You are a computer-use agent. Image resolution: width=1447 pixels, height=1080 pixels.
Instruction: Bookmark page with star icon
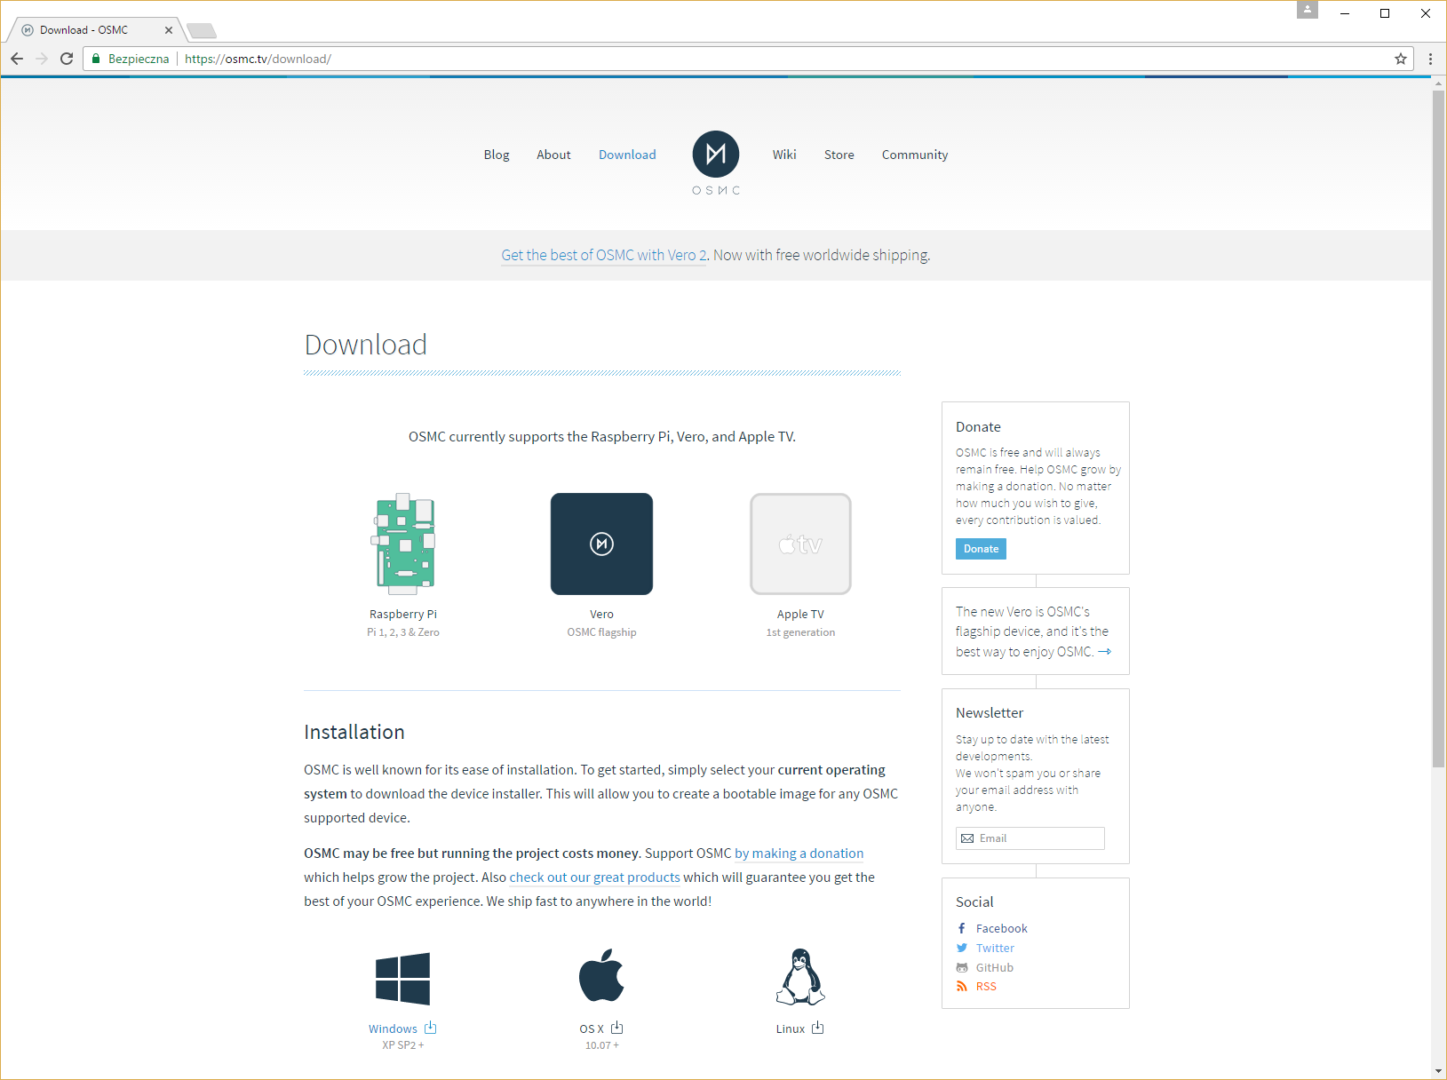[1401, 59]
